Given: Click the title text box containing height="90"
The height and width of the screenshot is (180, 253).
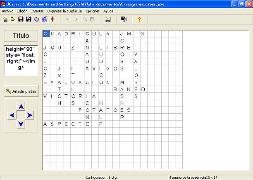Looking at the screenshot, I should (x=21, y=60).
